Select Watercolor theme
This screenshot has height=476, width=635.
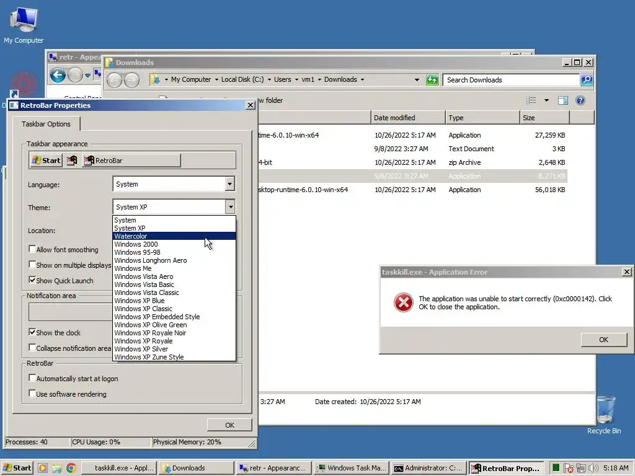click(x=174, y=236)
